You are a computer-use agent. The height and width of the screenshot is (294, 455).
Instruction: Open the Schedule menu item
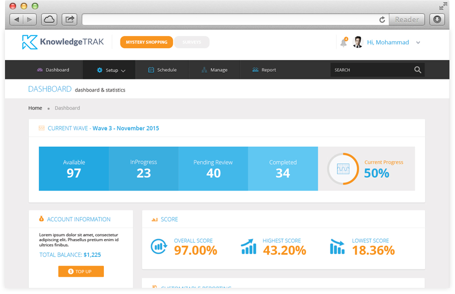tap(162, 70)
